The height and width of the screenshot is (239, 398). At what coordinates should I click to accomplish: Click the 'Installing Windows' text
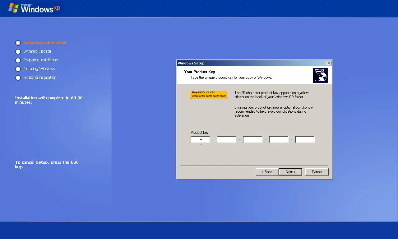[x=39, y=69]
